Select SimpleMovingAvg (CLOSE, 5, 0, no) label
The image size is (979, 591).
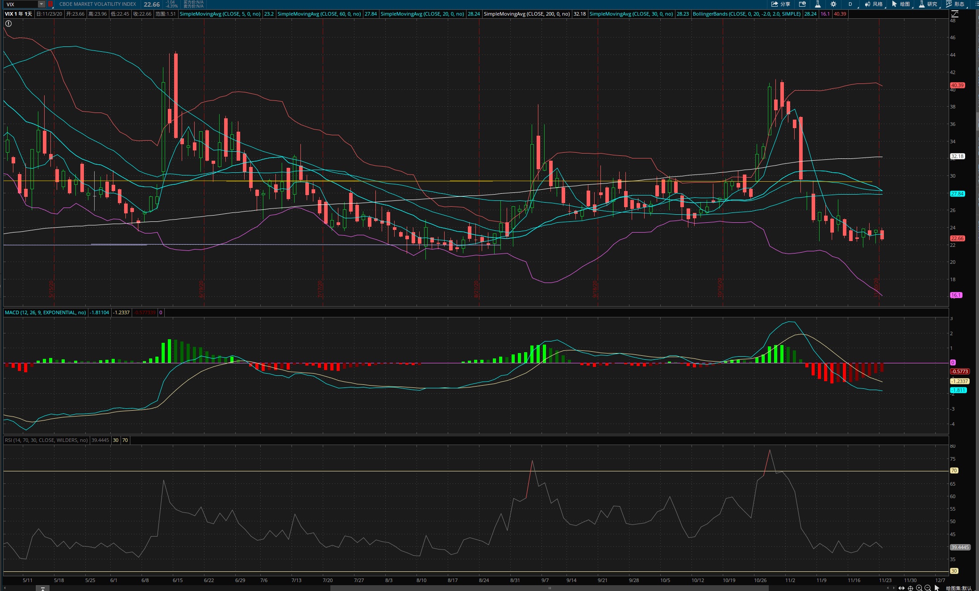(x=220, y=14)
